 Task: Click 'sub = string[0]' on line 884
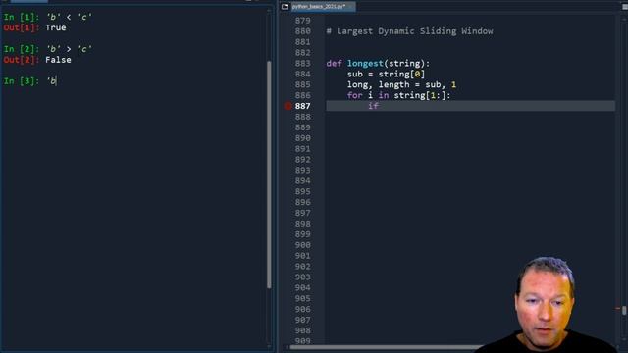(x=386, y=75)
